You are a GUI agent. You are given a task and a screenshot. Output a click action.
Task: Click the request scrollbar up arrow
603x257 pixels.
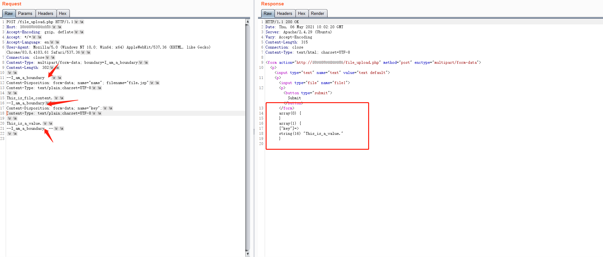pos(248,22)
